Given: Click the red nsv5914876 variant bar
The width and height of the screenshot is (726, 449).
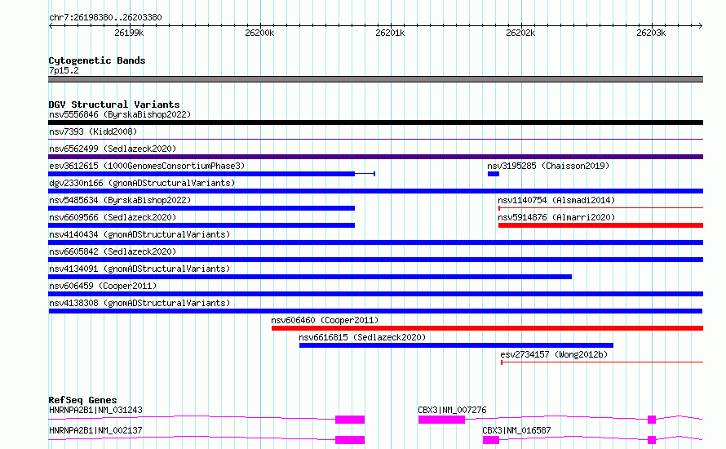Looking at the screenshot, I should 600,225.
